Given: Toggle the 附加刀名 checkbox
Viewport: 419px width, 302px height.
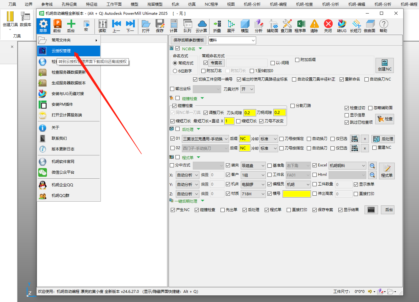Looking at the screenshot, I should point(204,71).
